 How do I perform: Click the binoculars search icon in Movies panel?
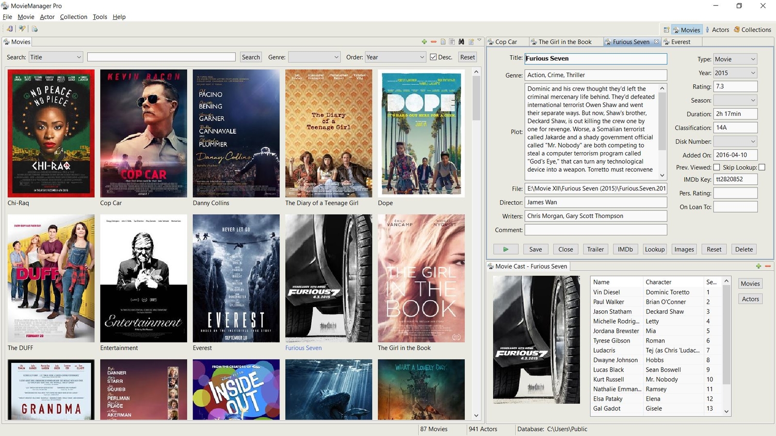pos(461,42)
